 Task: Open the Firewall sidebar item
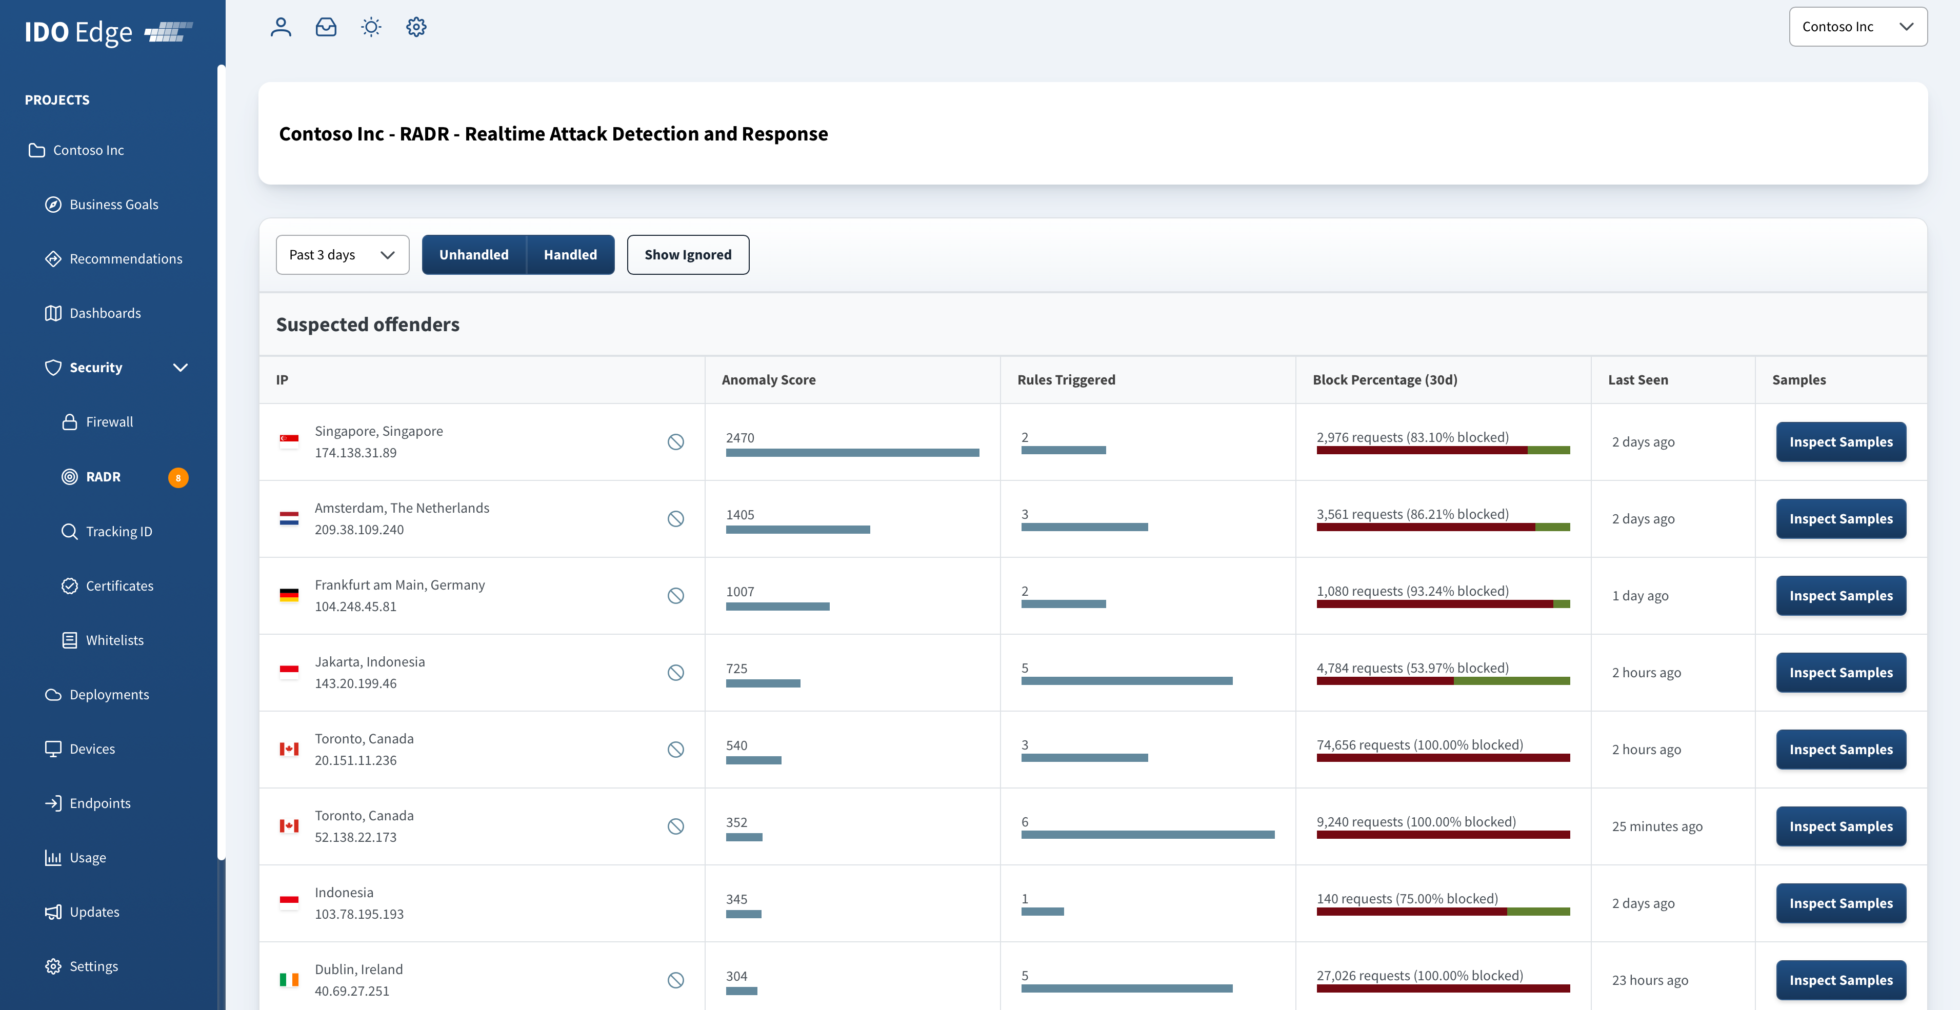point(109,421)
